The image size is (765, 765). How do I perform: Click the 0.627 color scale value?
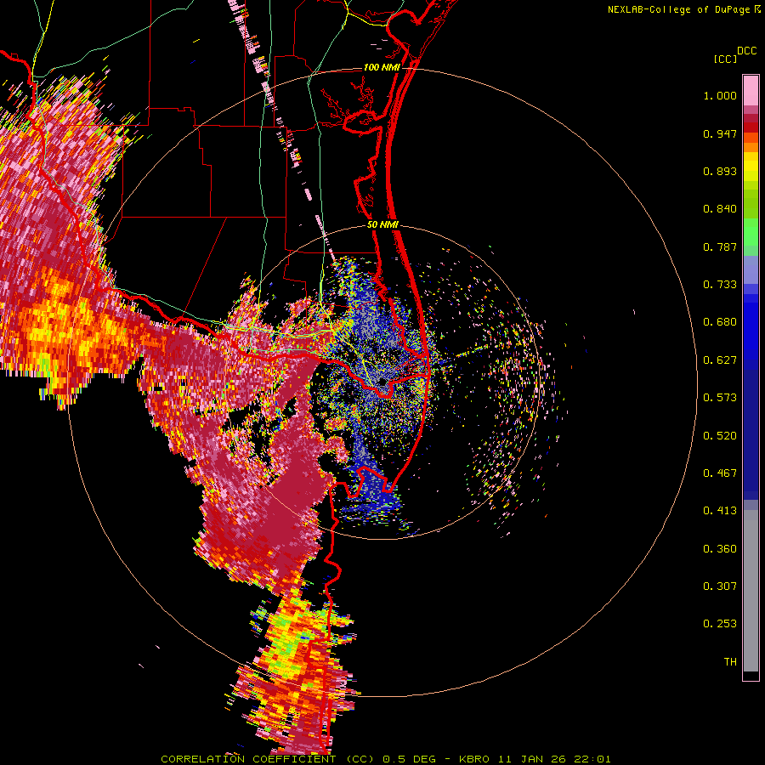720,360
